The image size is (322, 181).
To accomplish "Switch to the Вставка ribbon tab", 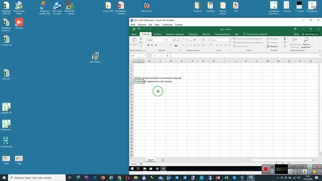I will pyautogui.click(x=157, y=34).
